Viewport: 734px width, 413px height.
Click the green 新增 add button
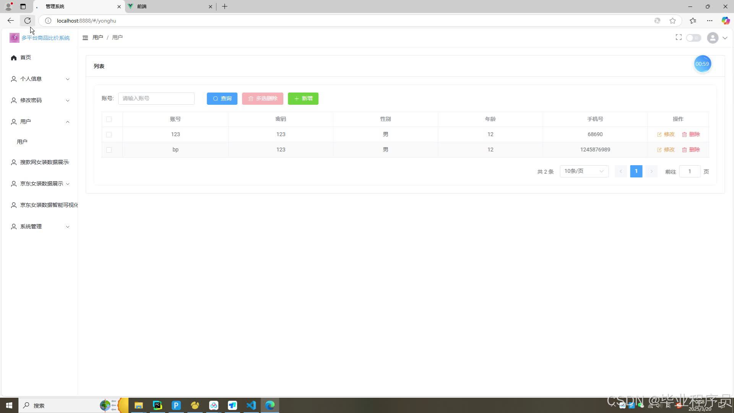point(303,99)
